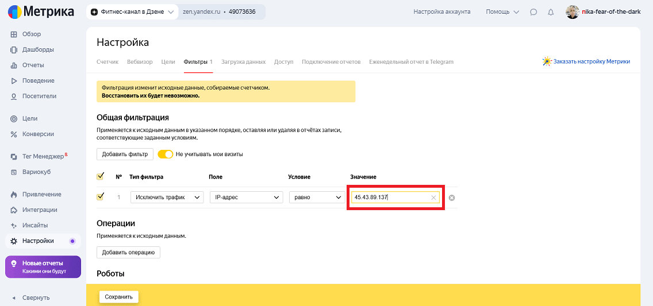Open the chat feedback icon
This screenshot has height=306, width=653.
coord(533,12)
